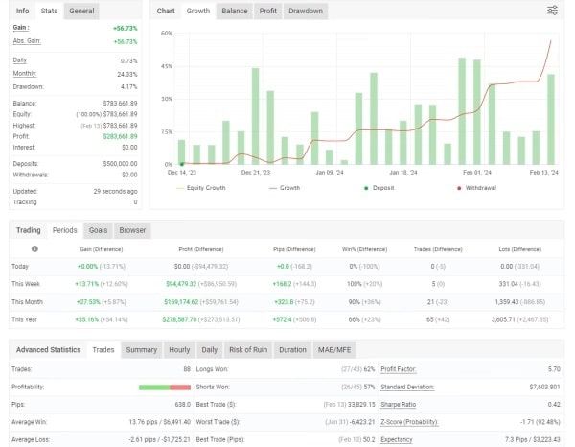This screenshot has width=575, height=447.
Task: Click the Profitability green-red bar
Action: pyautogui.click(x=165, y=388)
